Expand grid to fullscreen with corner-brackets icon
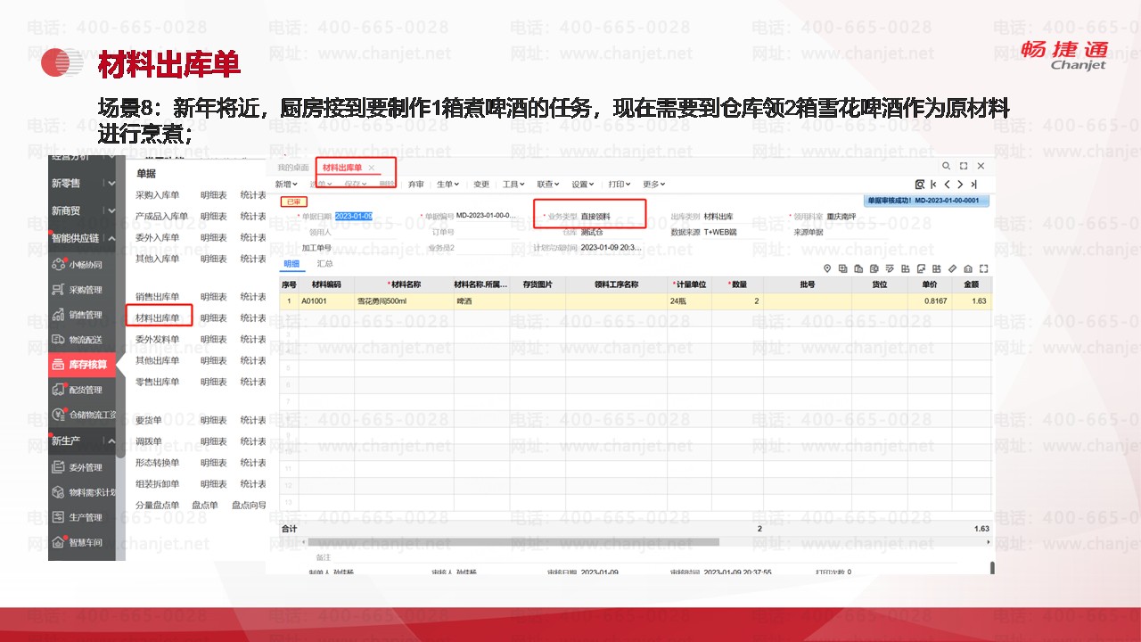The image size is (1141, 642). point(984,268)
